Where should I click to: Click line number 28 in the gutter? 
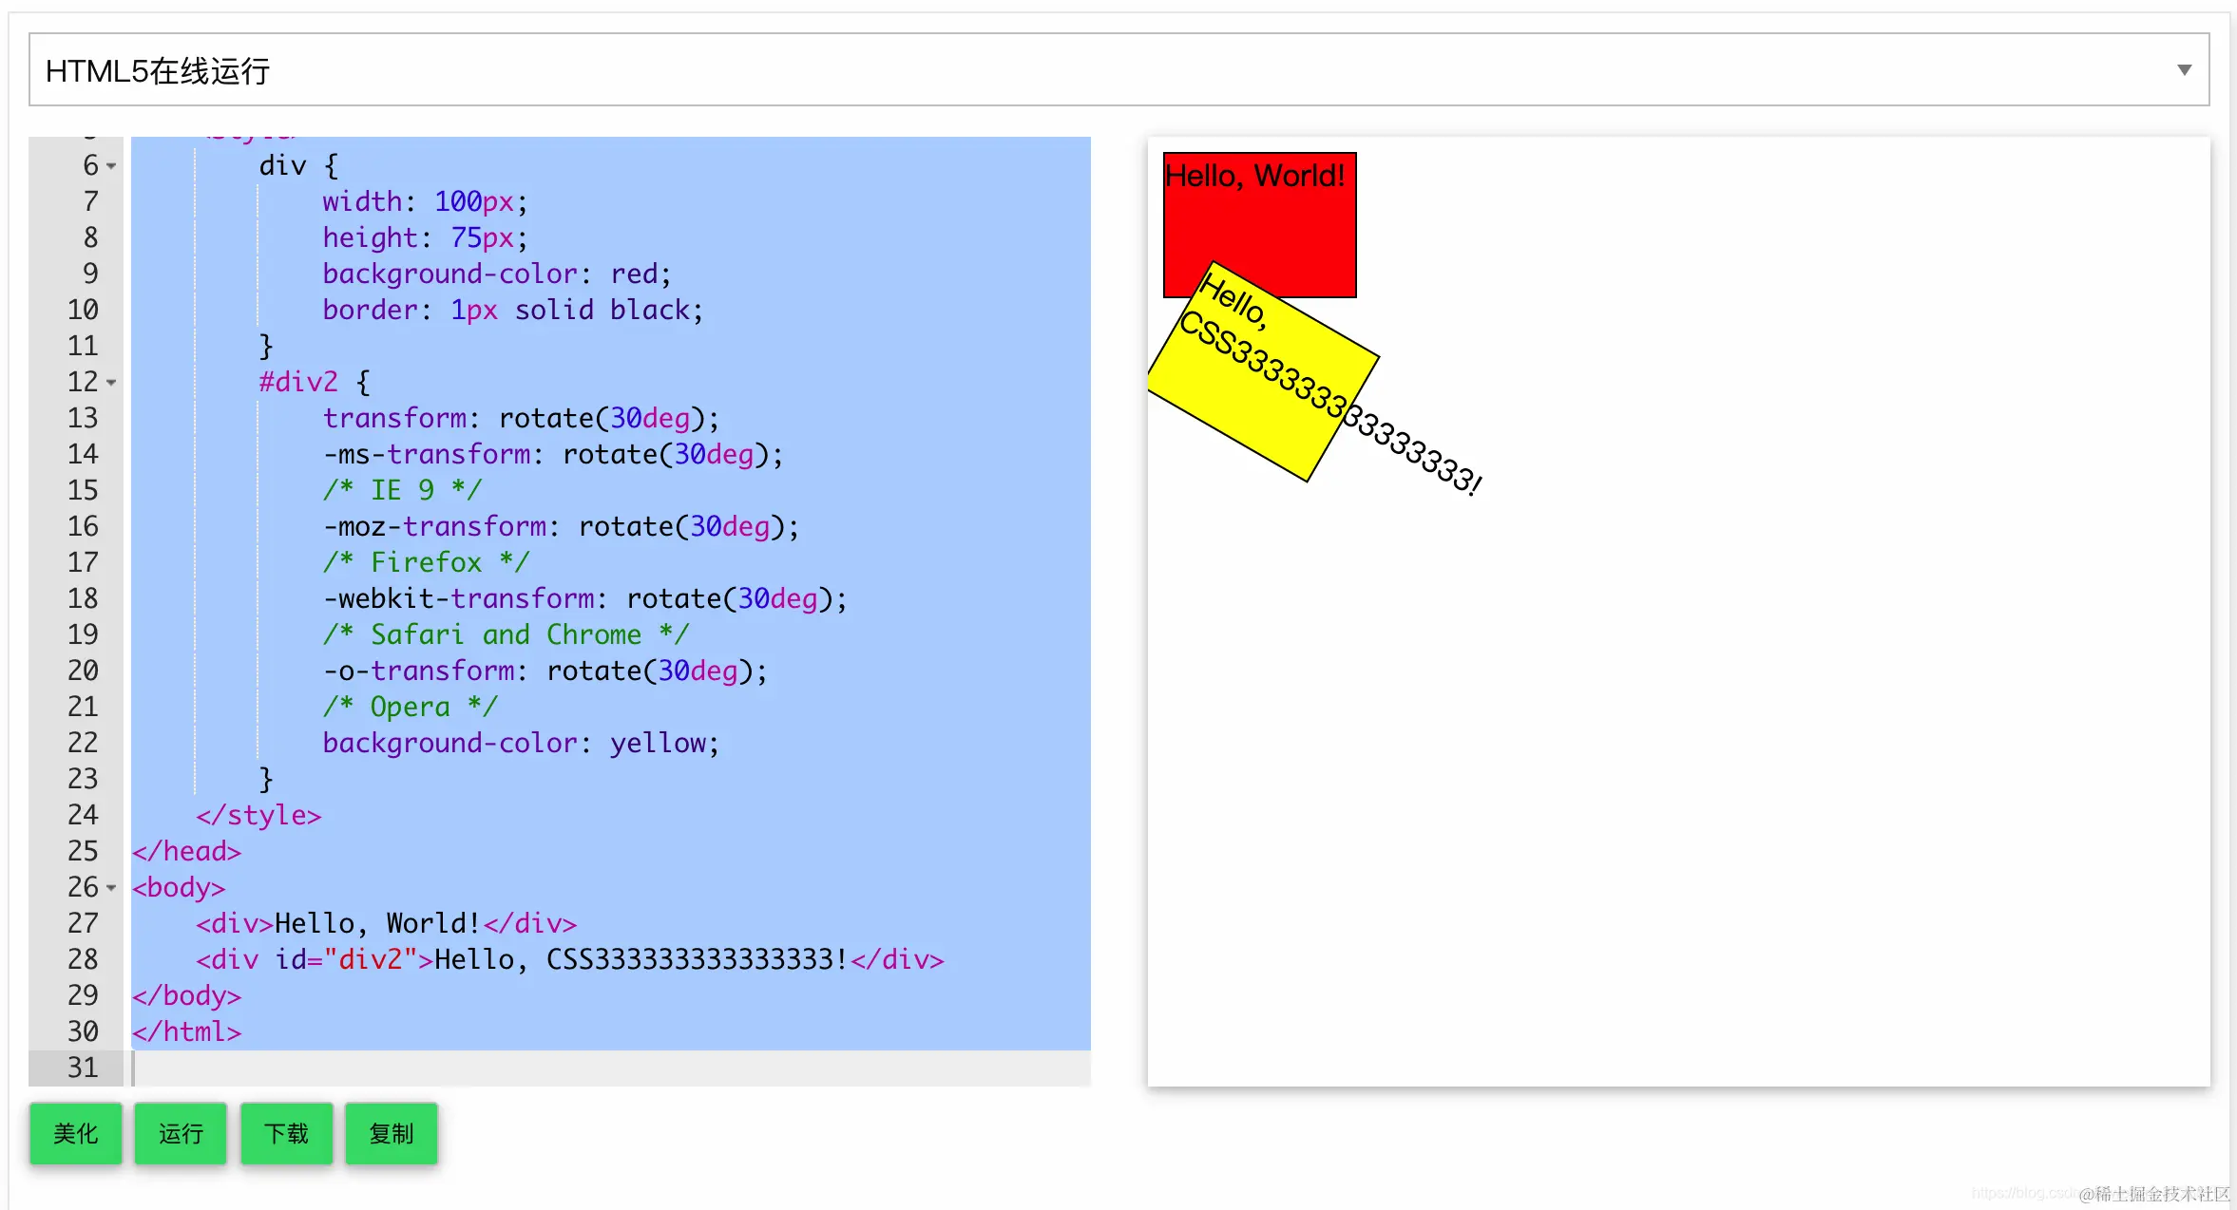pyautogui.click(x=83, y=959)
